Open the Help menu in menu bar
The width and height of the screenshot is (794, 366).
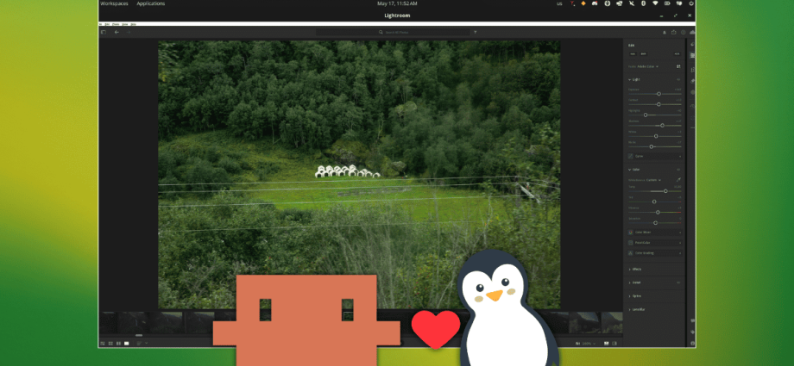point(133,24)
